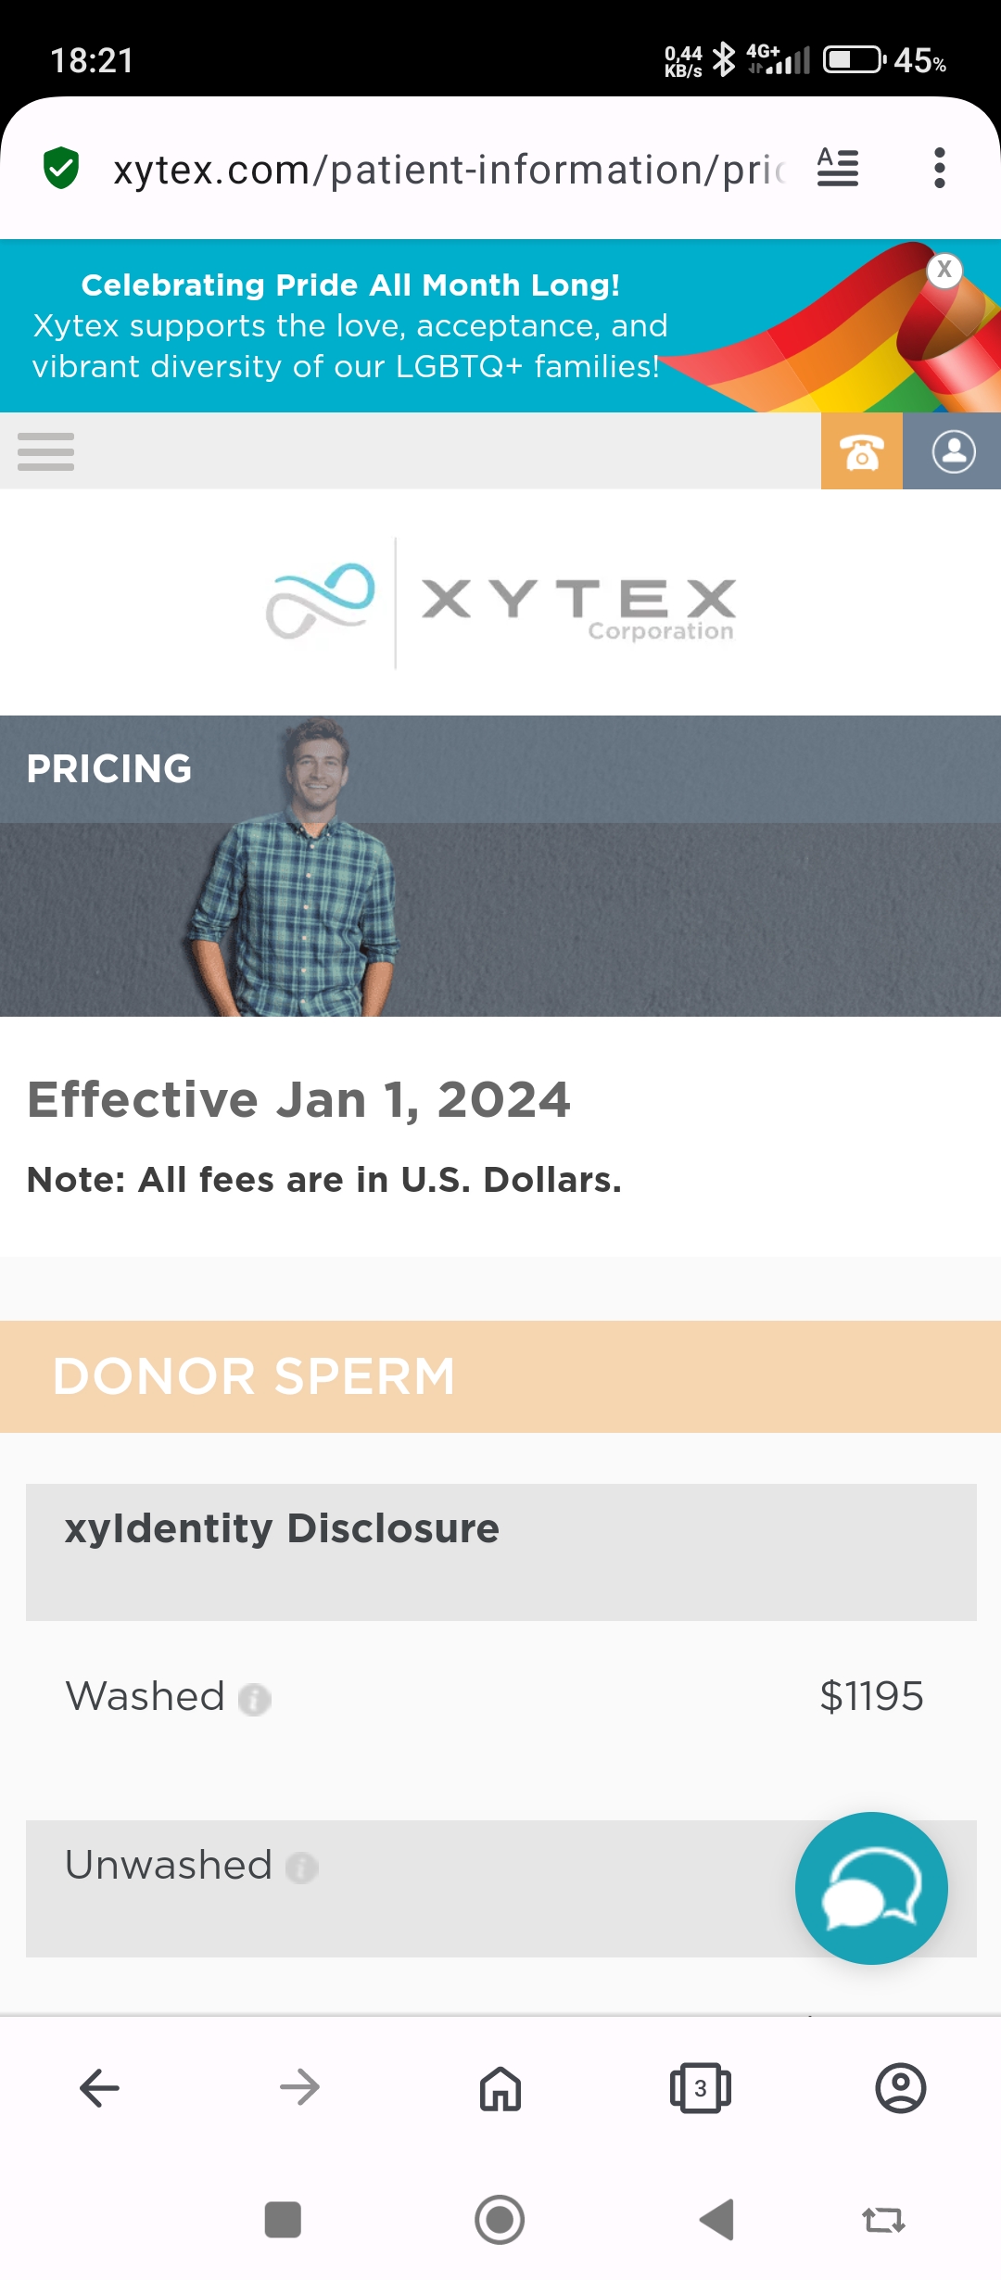Viewport: 1001px width, 2280px height.
Task: Close the Pride month banner
Action: (x=944, y=270)
